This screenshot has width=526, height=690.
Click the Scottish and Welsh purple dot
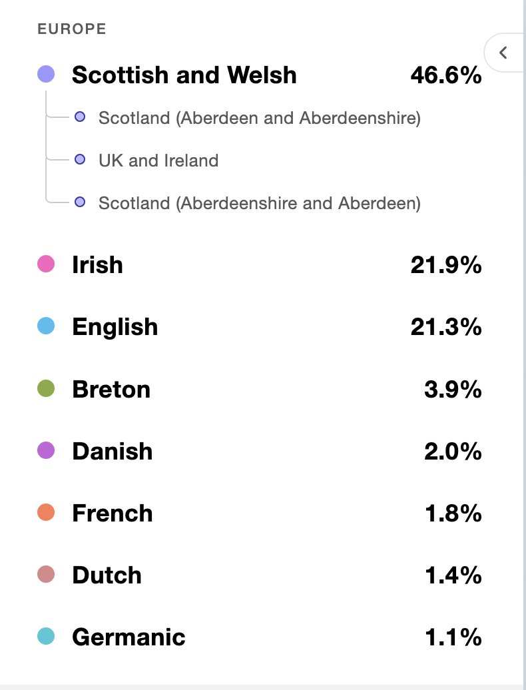pos(46,74)
